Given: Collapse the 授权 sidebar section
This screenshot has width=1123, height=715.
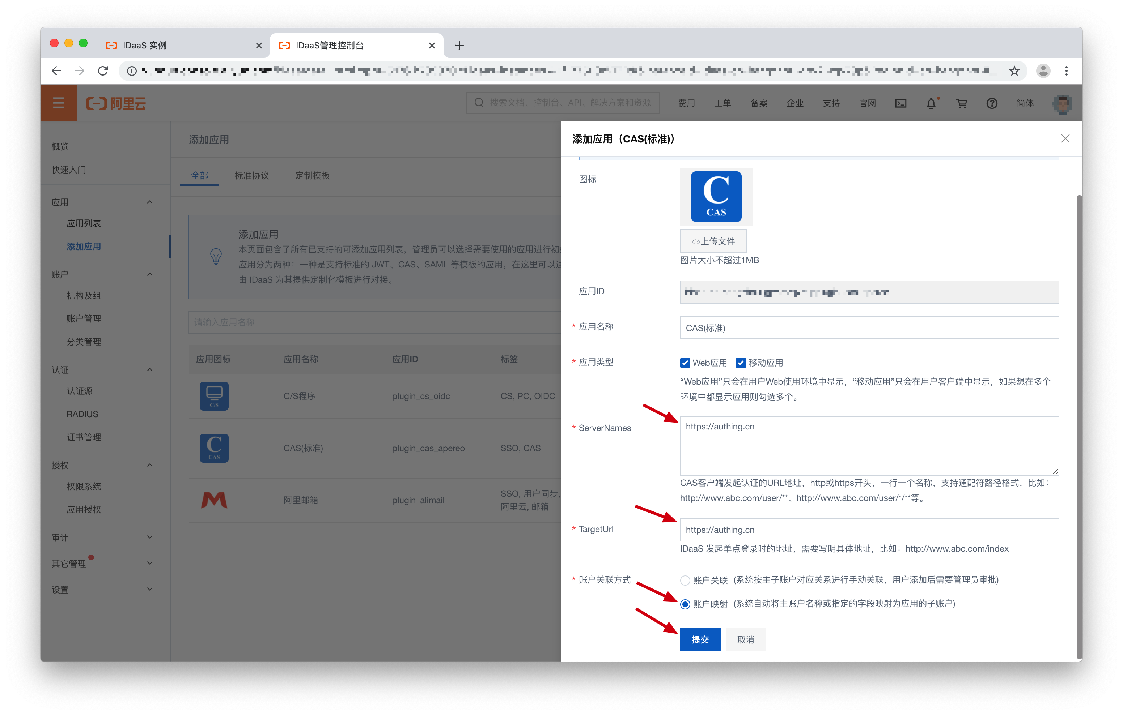Looking at the screenshot, I should [150, 465].
